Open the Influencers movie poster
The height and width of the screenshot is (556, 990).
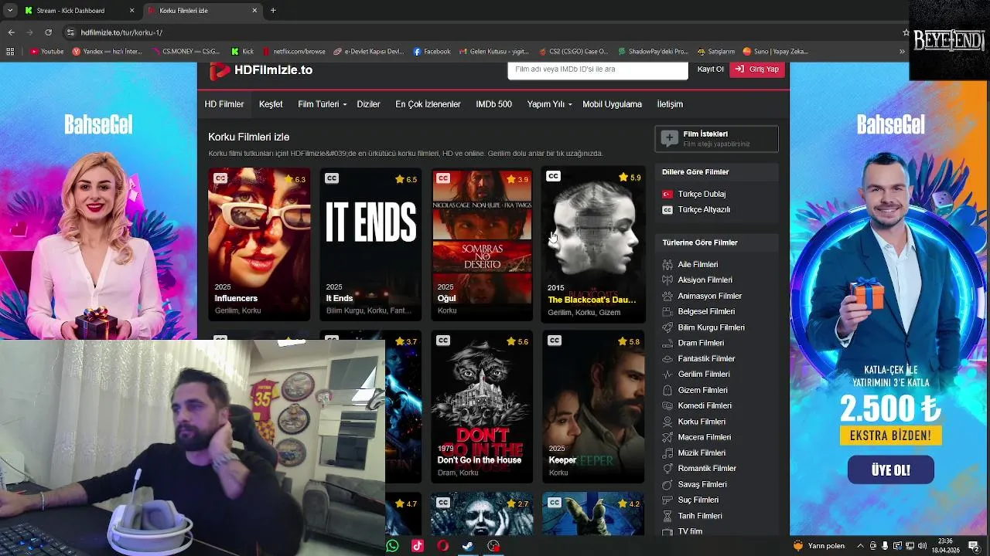tap(259, 244)
